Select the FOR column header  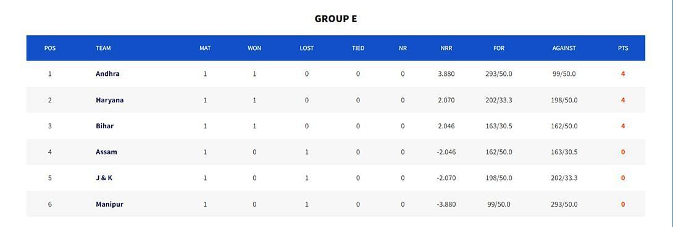click(499, 48)
